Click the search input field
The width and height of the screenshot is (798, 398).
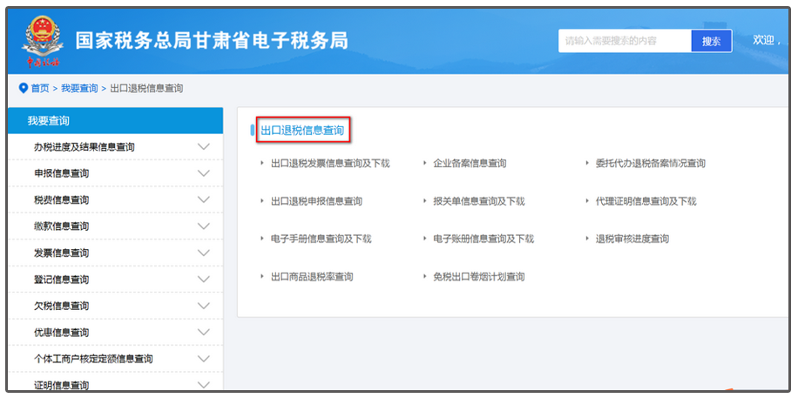point(625,41)
